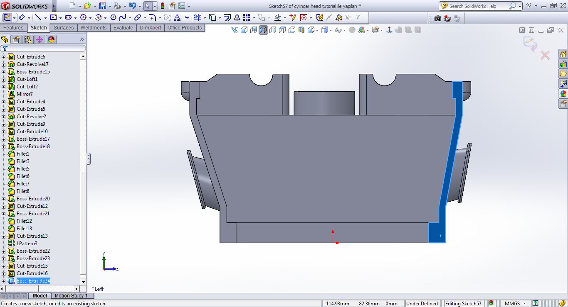Viewport: 568px width, 307px height.
Task: Toggle the Section View display
Action: pos(301,30)
